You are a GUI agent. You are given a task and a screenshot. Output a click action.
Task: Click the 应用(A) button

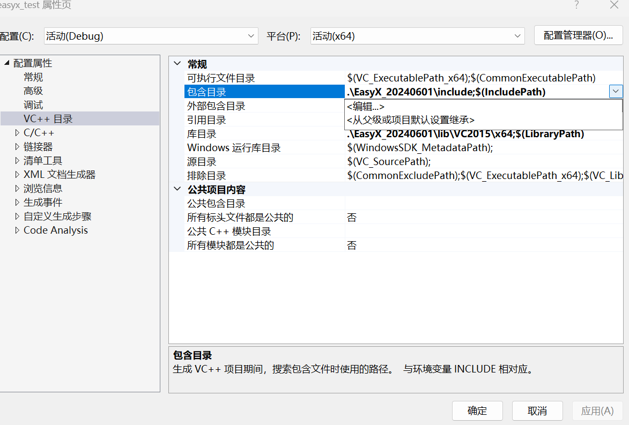597,411
